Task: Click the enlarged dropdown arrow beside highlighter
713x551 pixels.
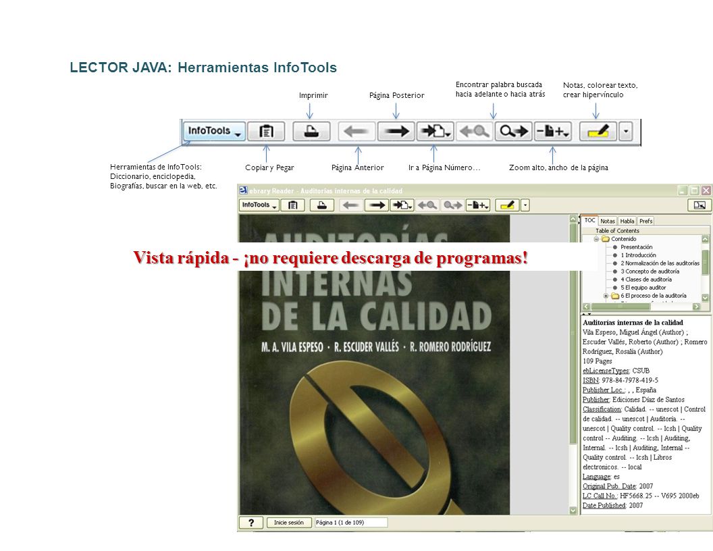Action: pyautogui.click(x=626, y=132)
